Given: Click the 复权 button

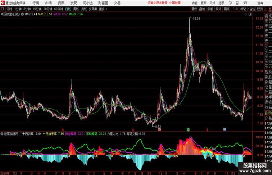Looking at the screenshot, I should (194, 9).
